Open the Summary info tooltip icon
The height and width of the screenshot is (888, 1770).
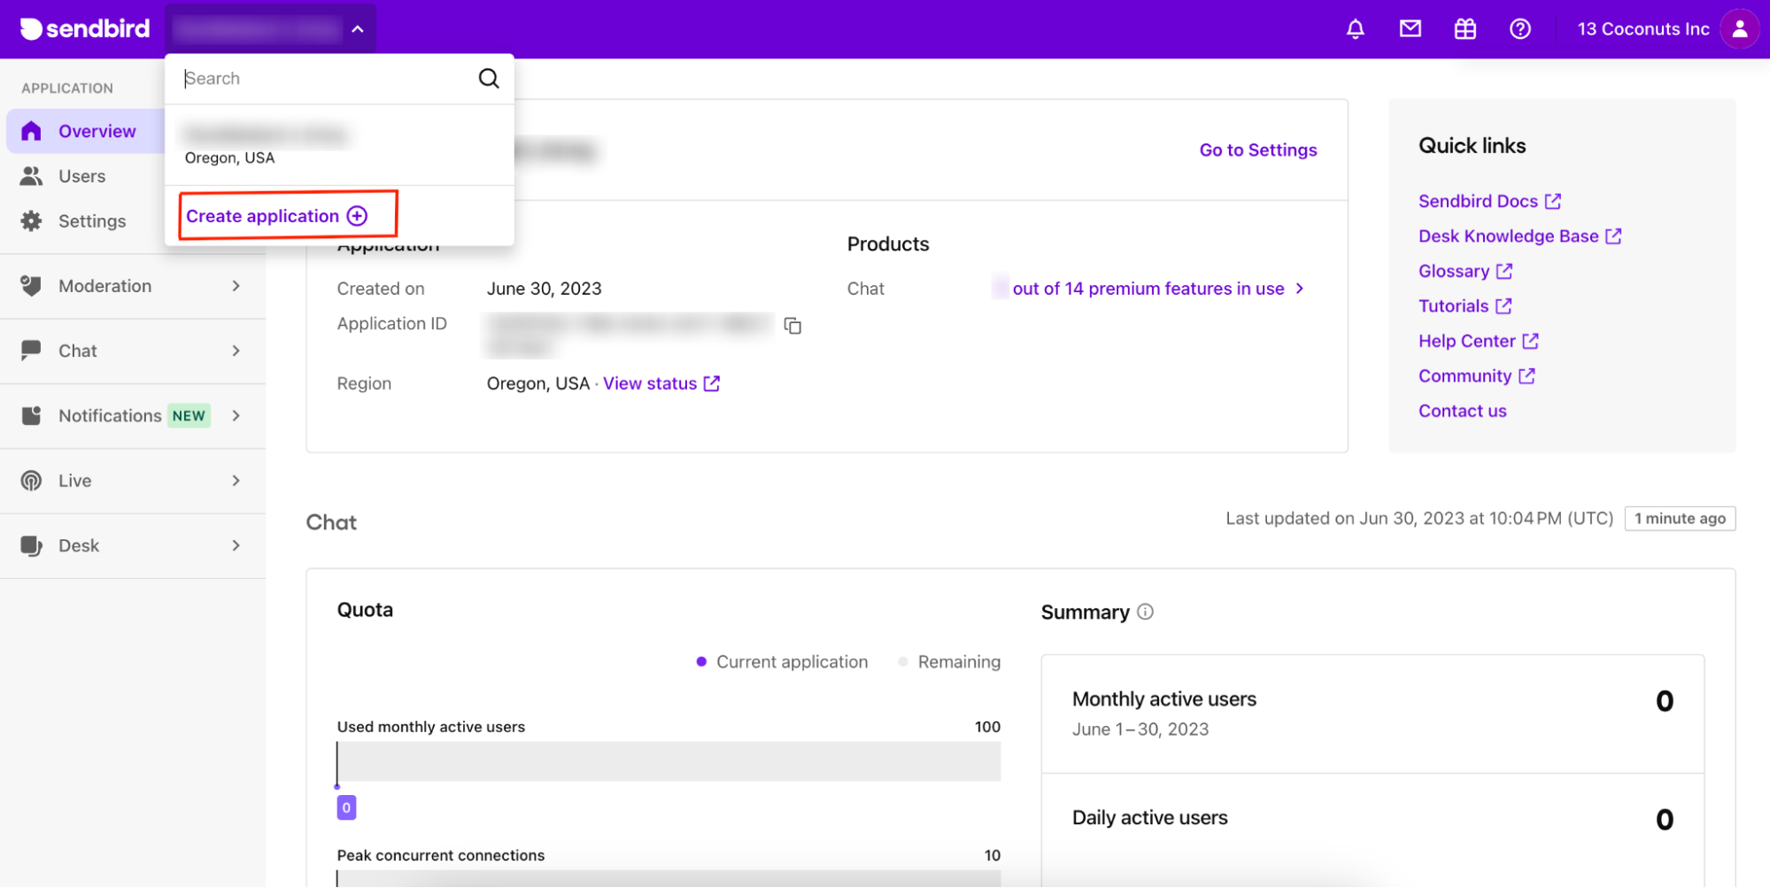click(1146, 612)
